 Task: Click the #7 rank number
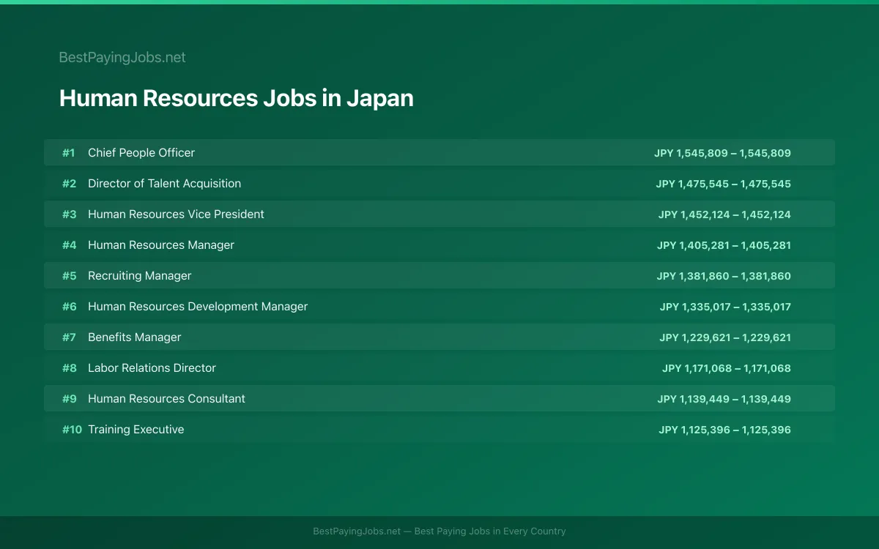click(x=69, y=337)
